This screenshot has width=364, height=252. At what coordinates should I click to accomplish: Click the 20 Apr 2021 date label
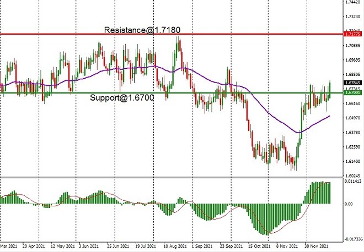click(34, 246)
